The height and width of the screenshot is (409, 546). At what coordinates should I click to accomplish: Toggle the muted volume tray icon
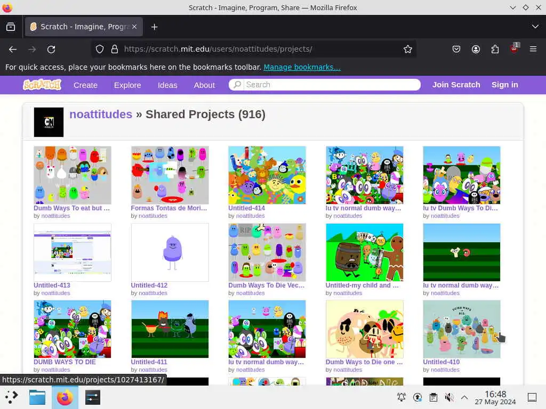pyautogui.click(x=449, y=397)
